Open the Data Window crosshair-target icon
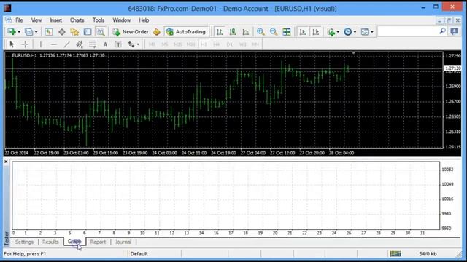The height and width of the screenshot is (262, 467). 61,32
